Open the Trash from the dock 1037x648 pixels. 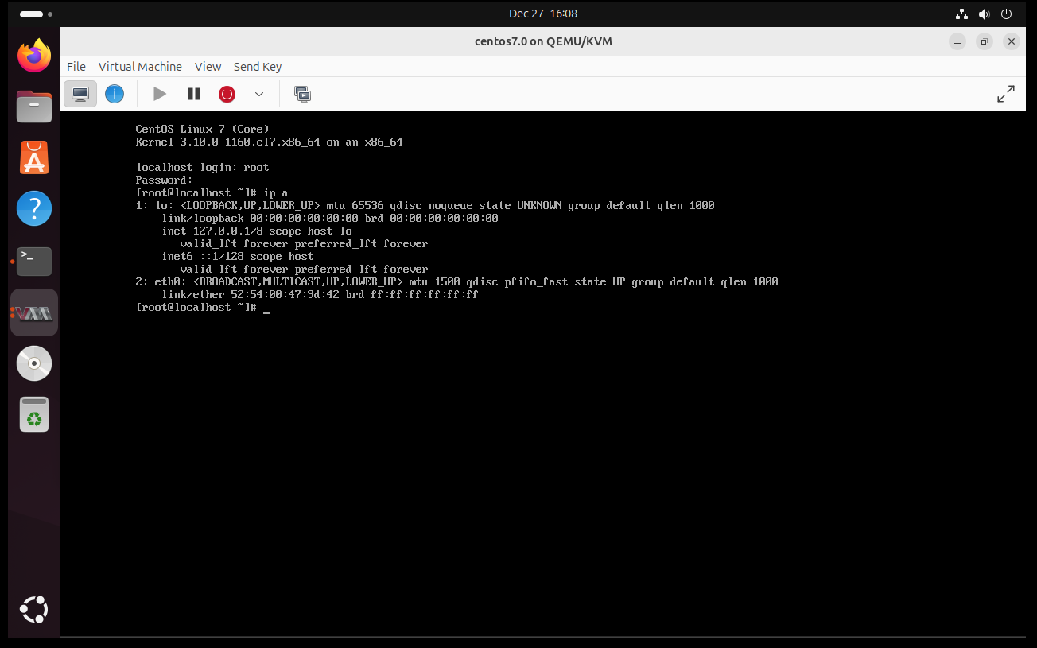(34, 414)
